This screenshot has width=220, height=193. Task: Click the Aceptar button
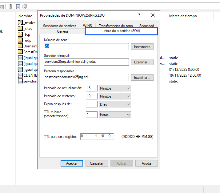coord(72,163)
